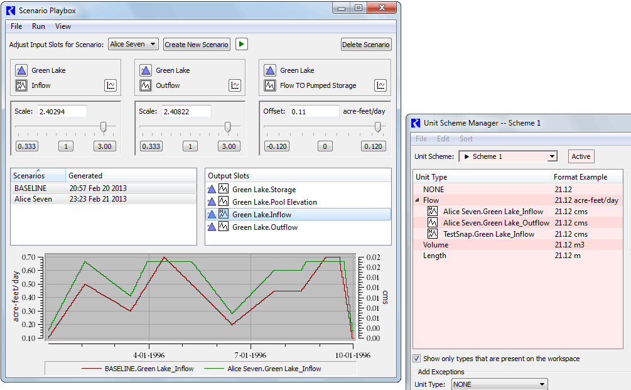Click the Outflow scale slider handle
The image size is (631, 390).
click(x=228, y=127)
